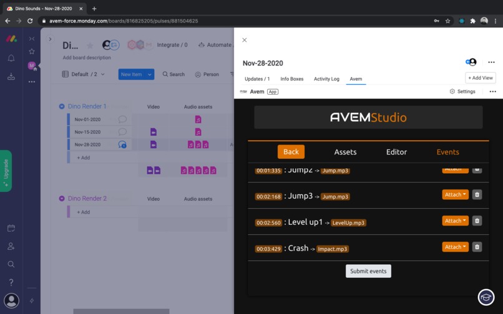Open Avem Settings

click(x=462, y=92)
